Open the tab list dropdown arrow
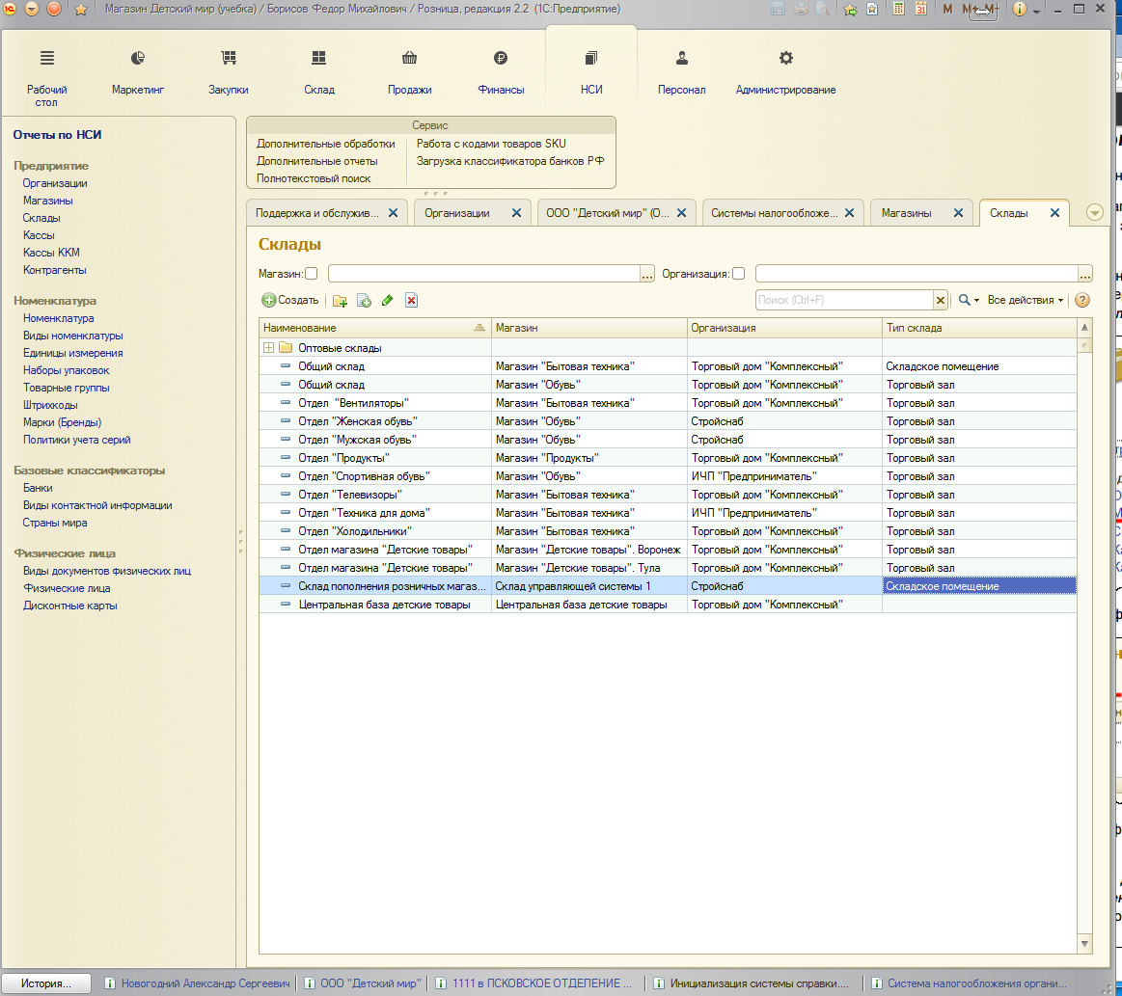The width and height of the screenshot is (1122, 996). click(1094, 213)
